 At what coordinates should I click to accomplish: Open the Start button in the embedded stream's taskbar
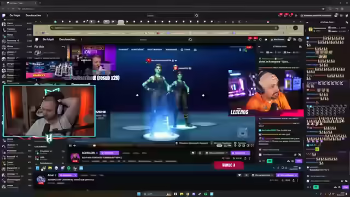(38, 168)
